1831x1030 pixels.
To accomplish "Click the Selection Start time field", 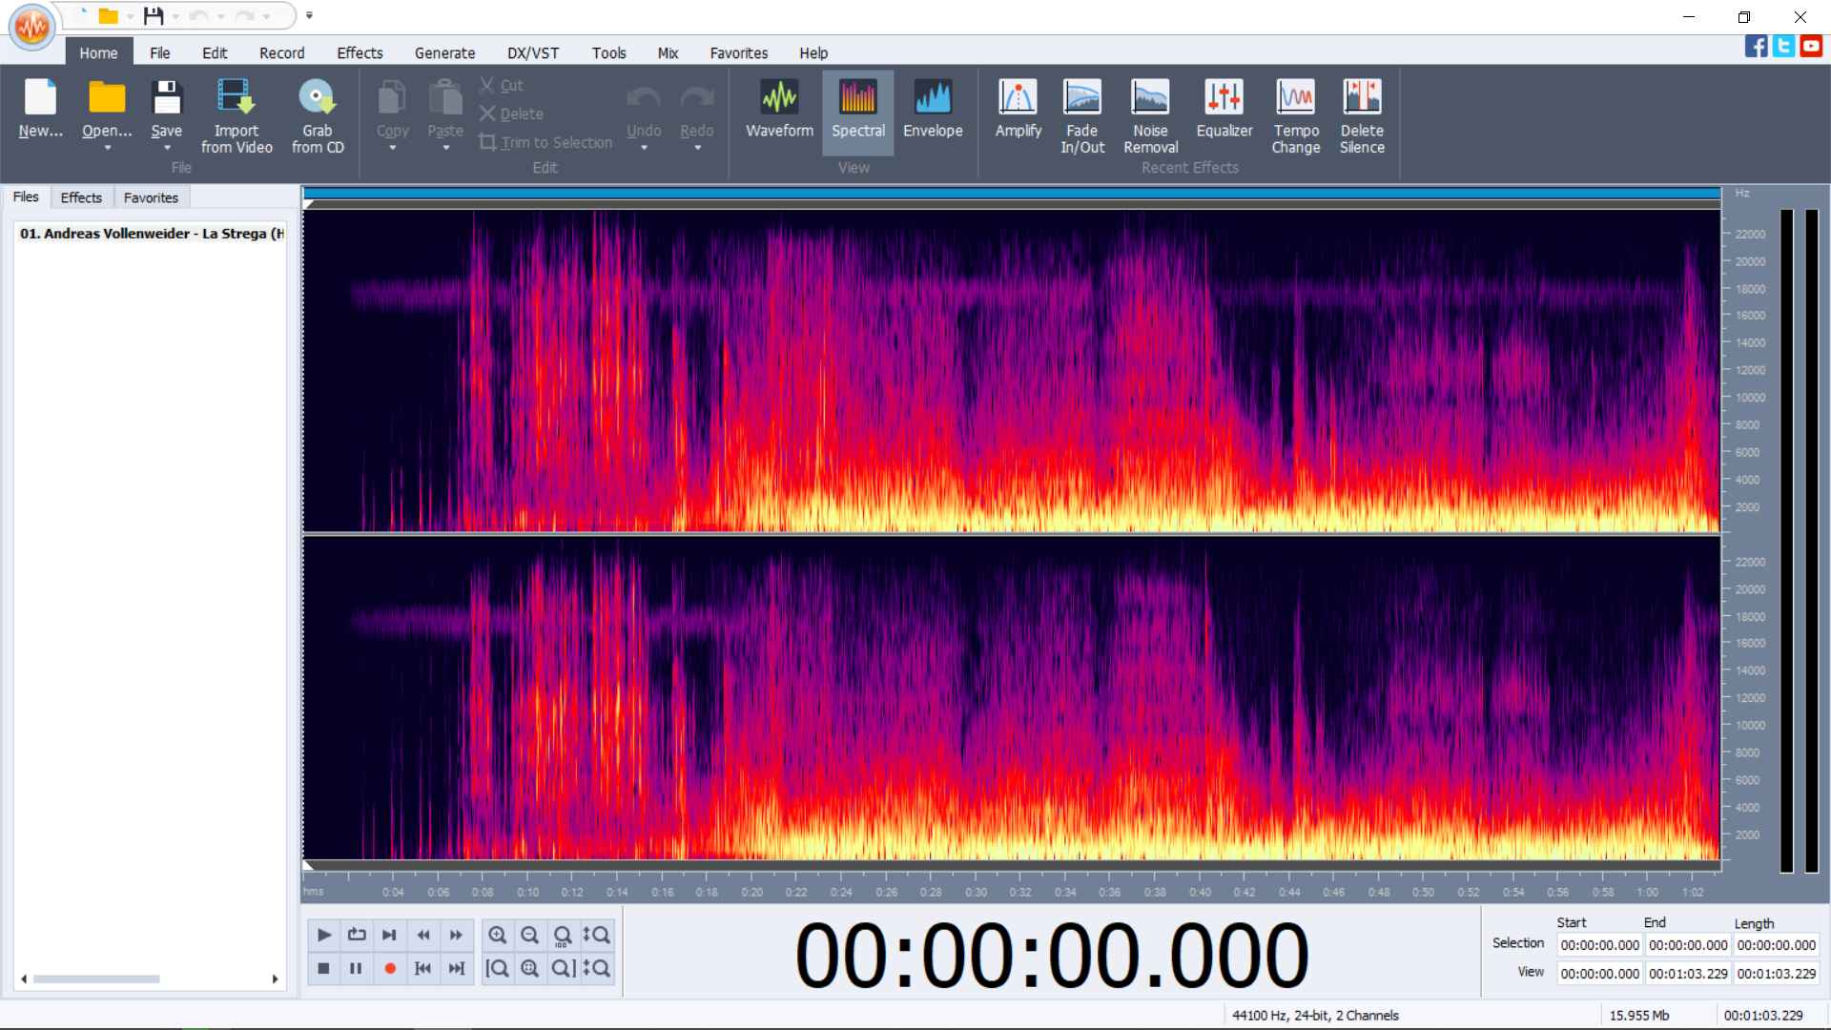I will coord(1599,945).
